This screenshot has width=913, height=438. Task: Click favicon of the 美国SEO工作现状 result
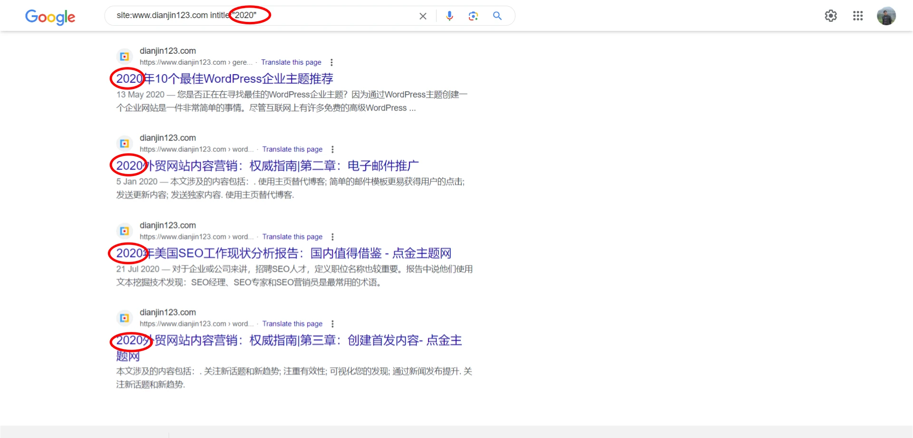point(125,231)
